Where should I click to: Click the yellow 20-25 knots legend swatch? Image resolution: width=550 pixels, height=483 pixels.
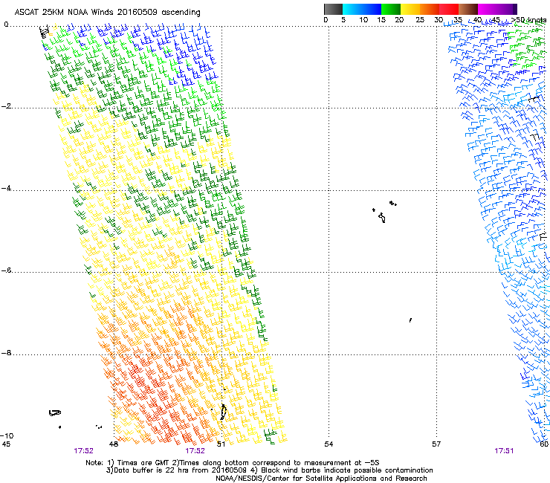coord(410,9)
